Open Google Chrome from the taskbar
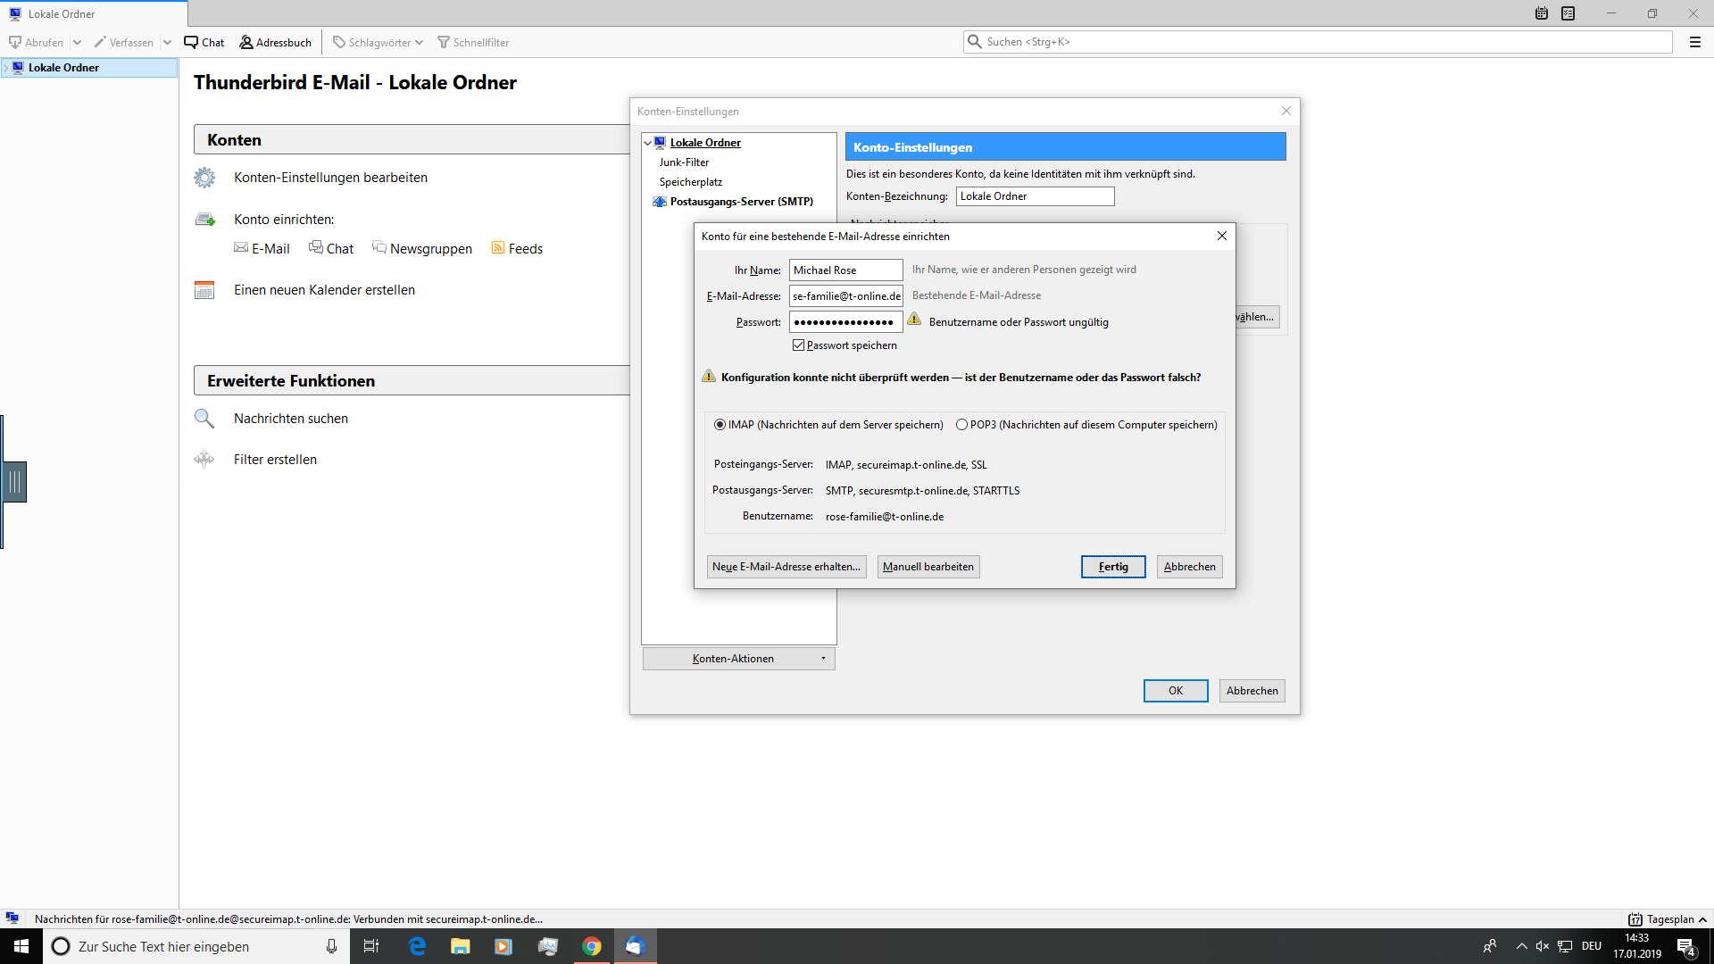The width and height of the screenshot is (1714, 964). (x=592, y=946)
